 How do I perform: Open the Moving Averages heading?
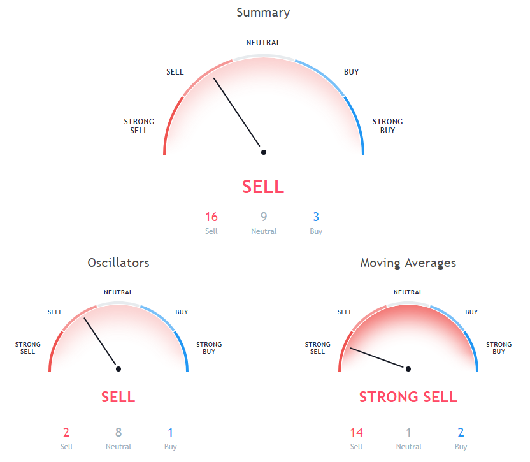pyautogui.click(x=408, y=263)
